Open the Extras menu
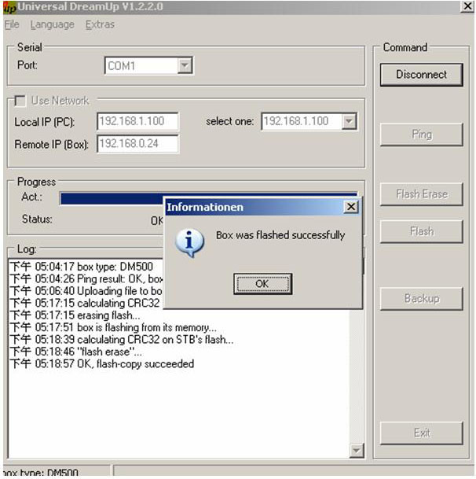Screen dimensions: 476x479 click(100, 24)
